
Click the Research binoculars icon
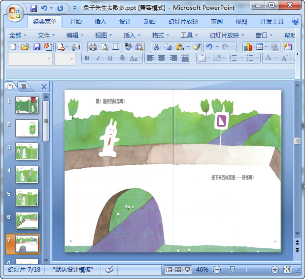tap(139, 47)
